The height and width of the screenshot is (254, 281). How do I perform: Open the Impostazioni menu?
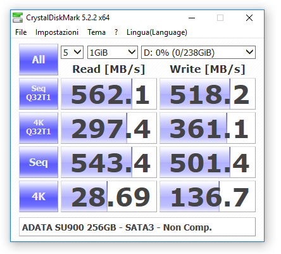pos(57,32)
